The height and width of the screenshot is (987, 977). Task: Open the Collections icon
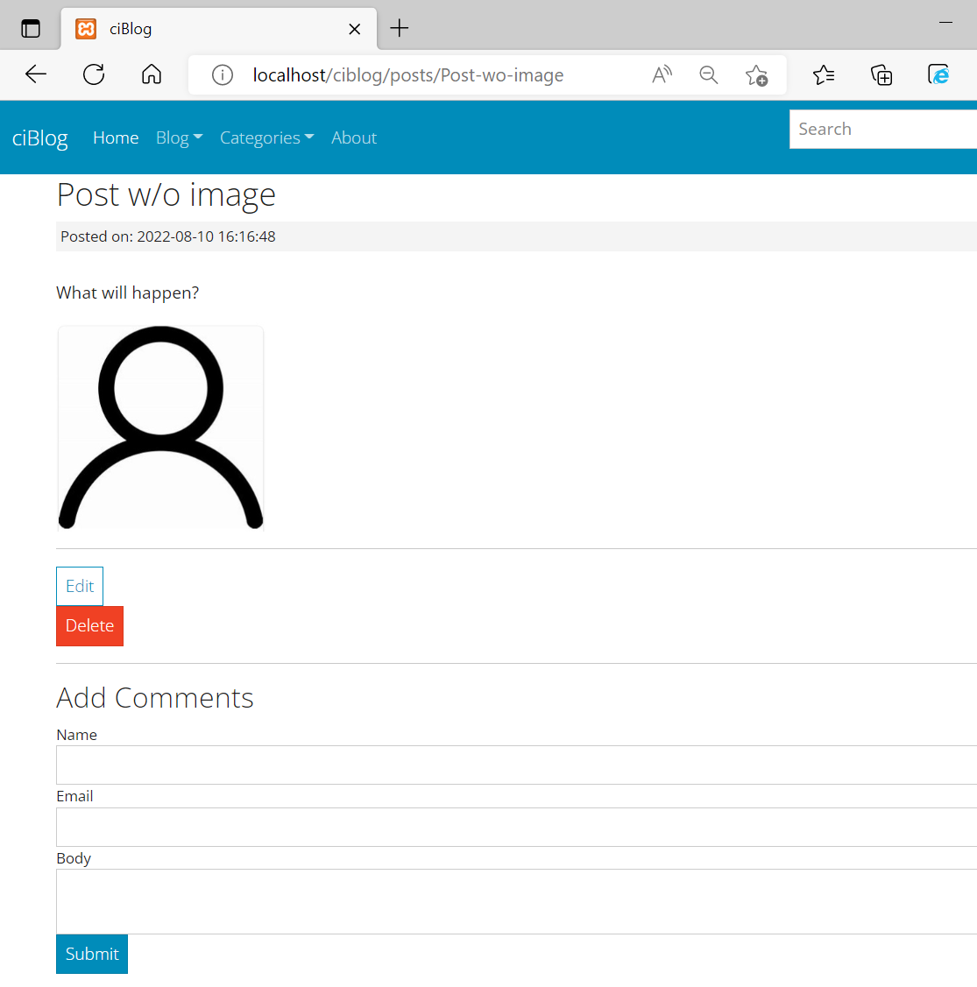click(x=881, y=75)
